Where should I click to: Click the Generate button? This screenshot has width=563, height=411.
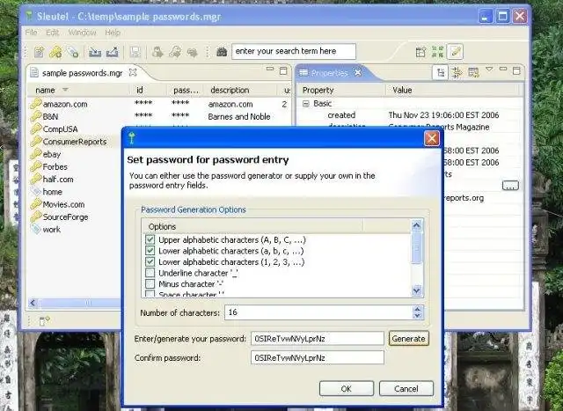click(x=408, y=339)
